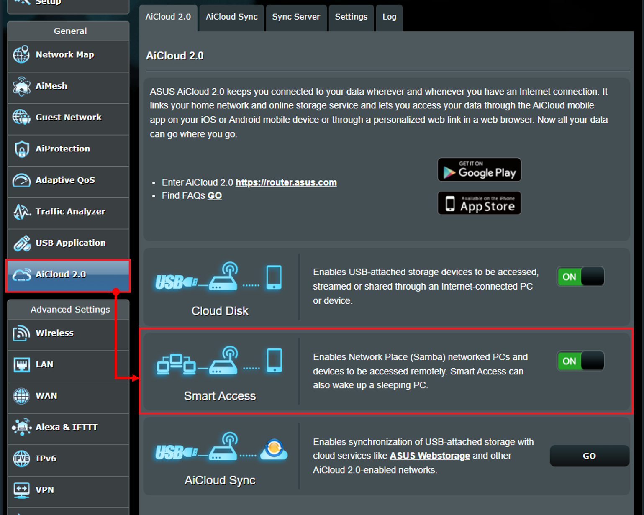This screenshot has width=644, height=515.
Task: Click the Adaptive QoS gauge icon
Action: click(21, 180)
